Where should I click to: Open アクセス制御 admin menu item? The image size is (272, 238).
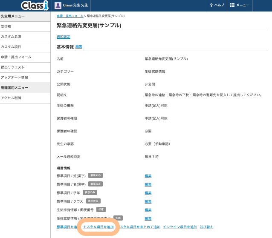[11, 98]
